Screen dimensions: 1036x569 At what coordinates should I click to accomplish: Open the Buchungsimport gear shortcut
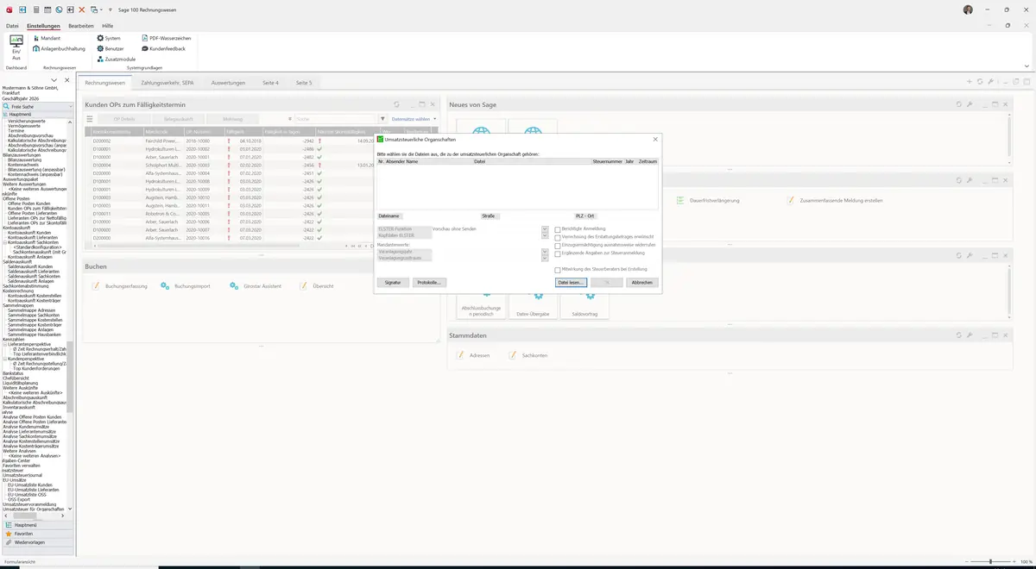185,285
